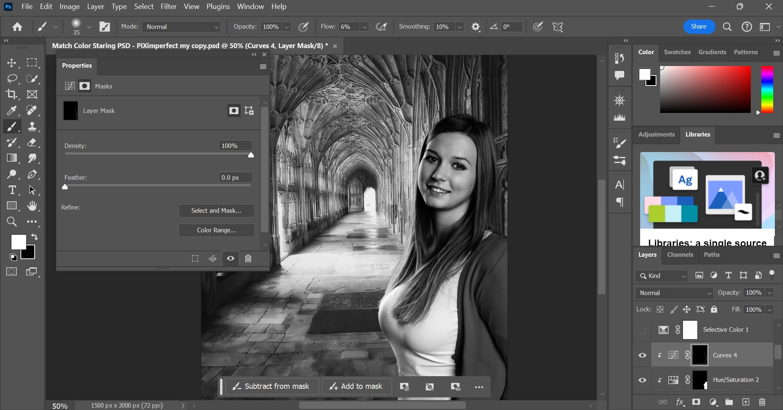Swap foreground and background colors
This screenshot has height=410, width=783.
point(35,237)
